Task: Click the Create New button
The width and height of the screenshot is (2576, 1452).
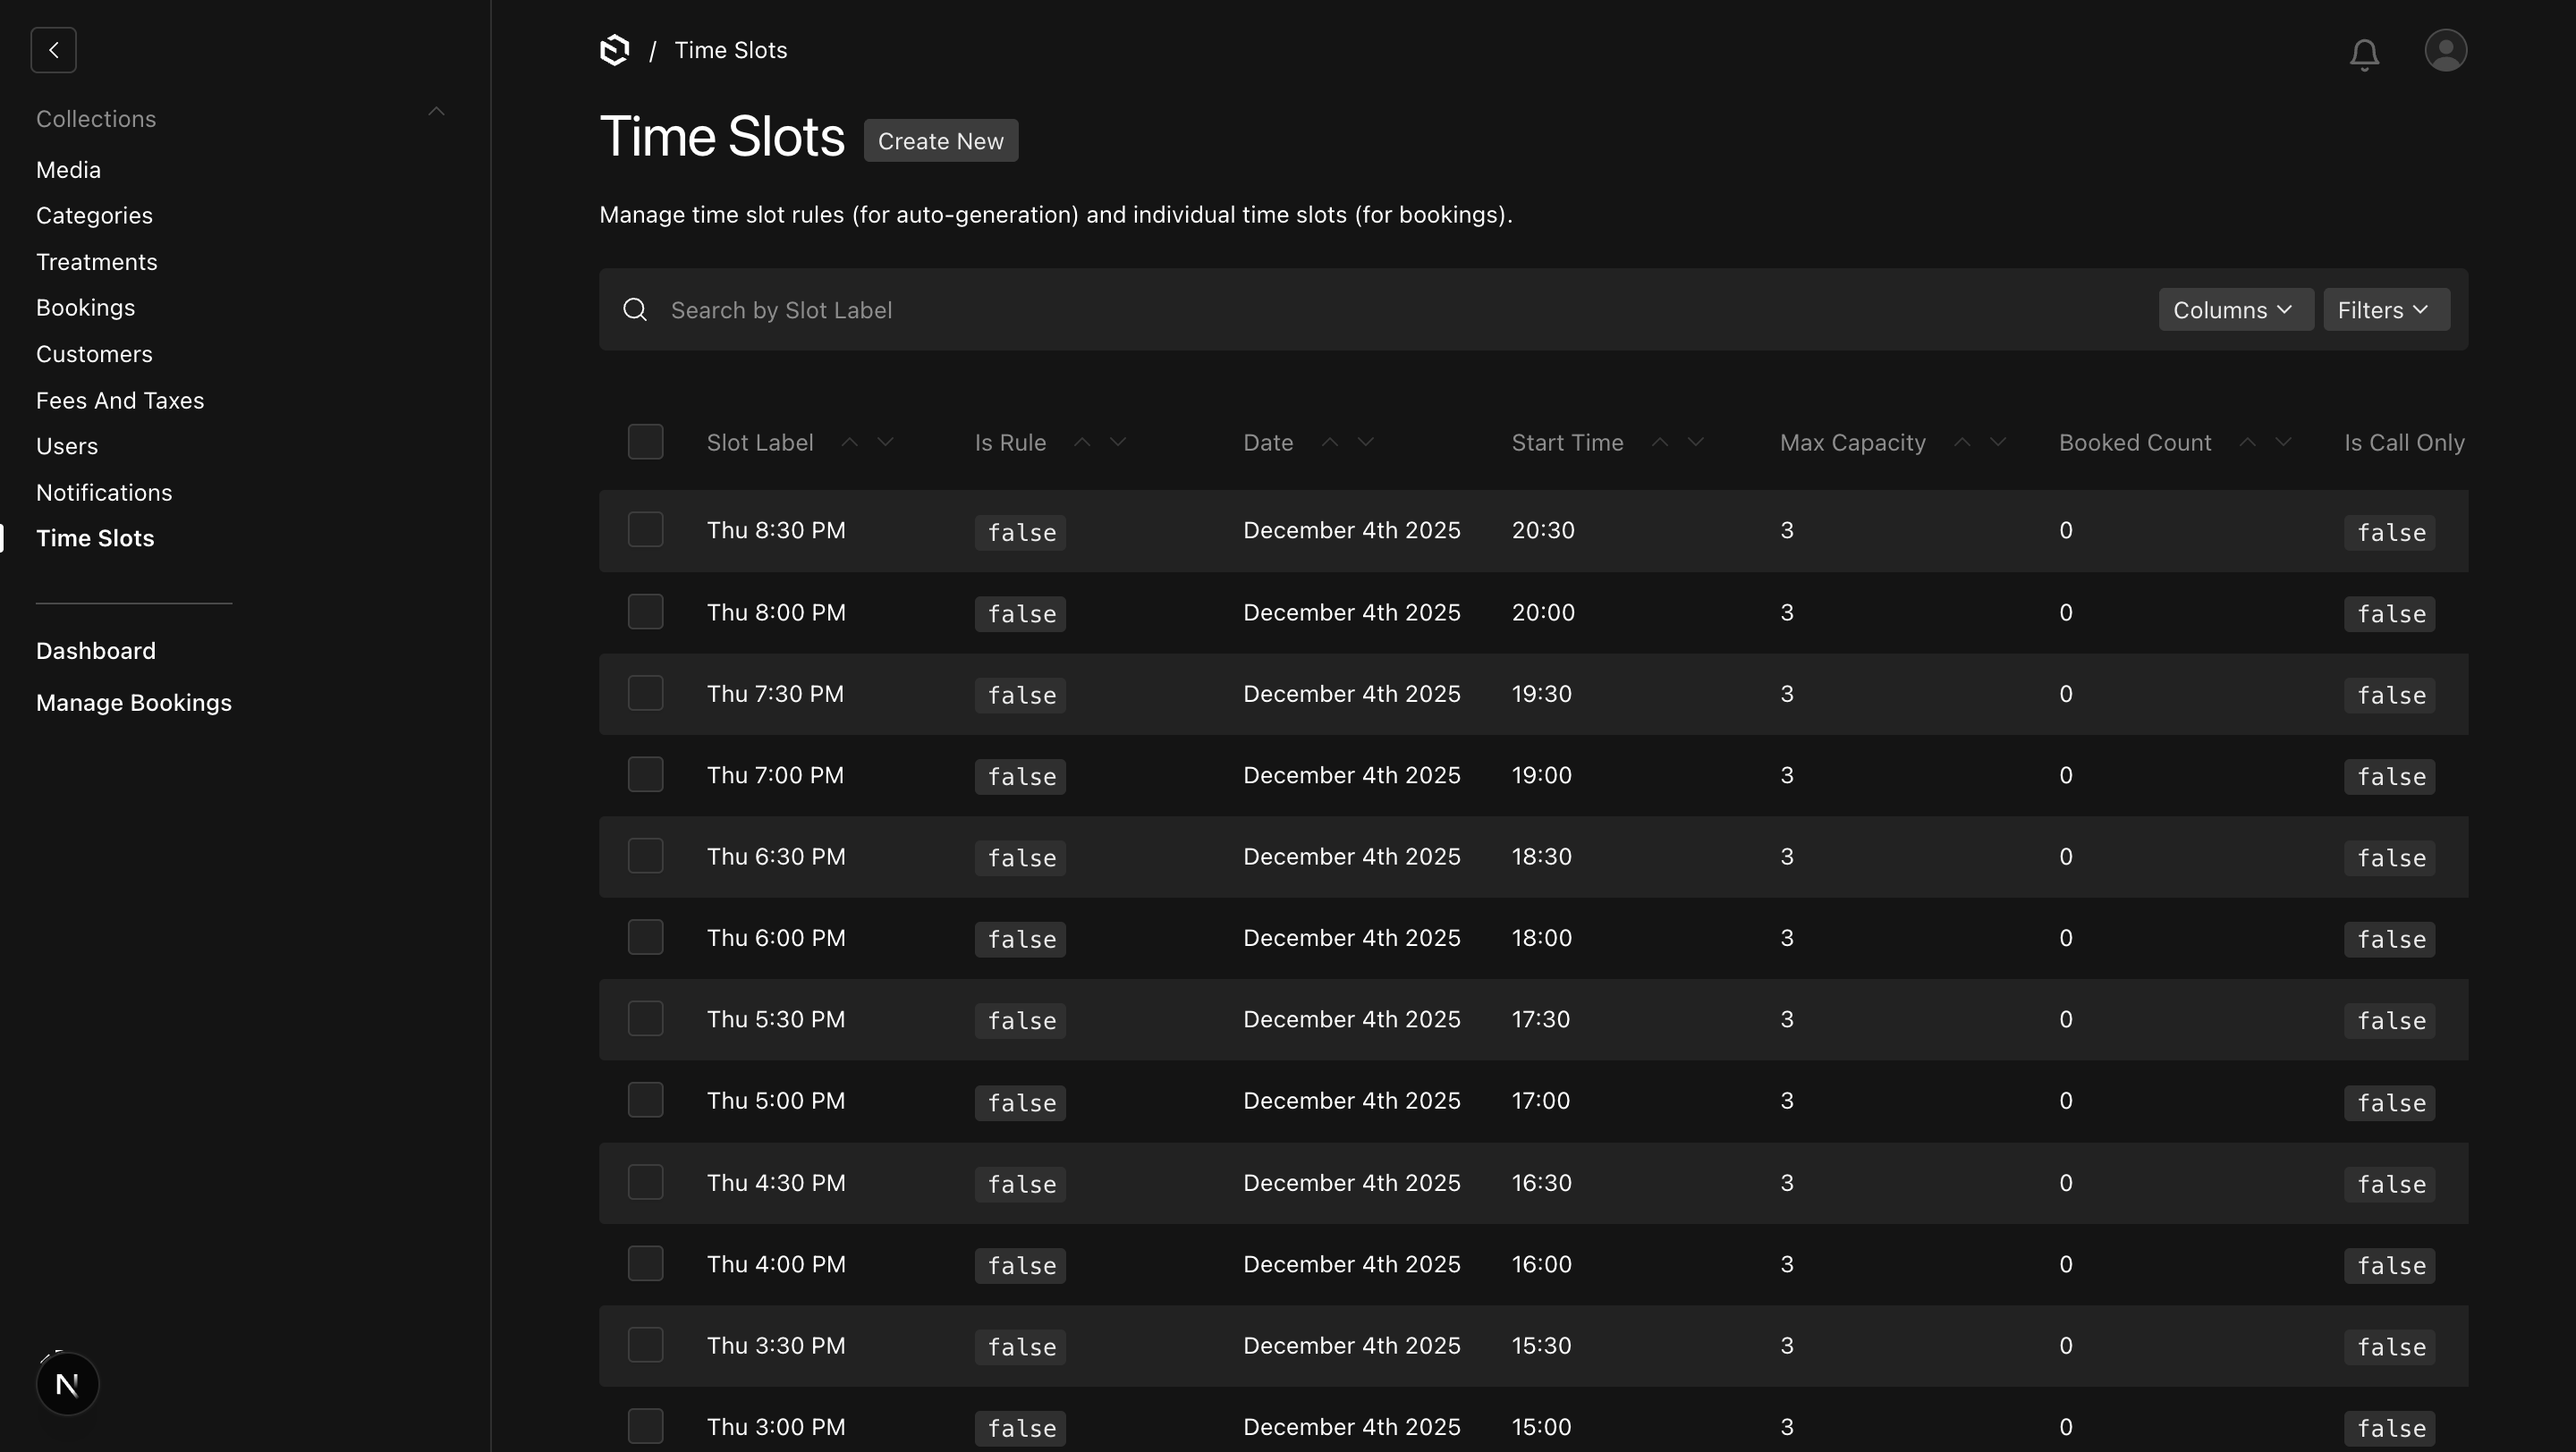Action: [x=940, y=139]
